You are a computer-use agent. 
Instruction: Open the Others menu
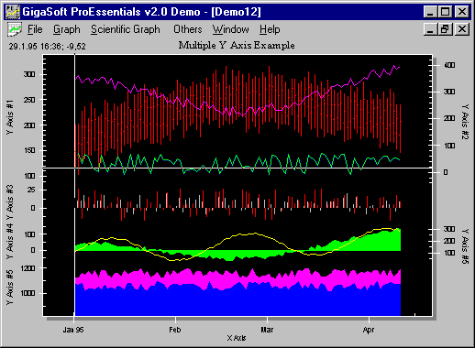188,29
